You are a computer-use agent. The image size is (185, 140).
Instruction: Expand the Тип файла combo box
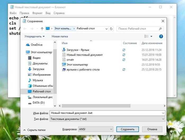107,119
